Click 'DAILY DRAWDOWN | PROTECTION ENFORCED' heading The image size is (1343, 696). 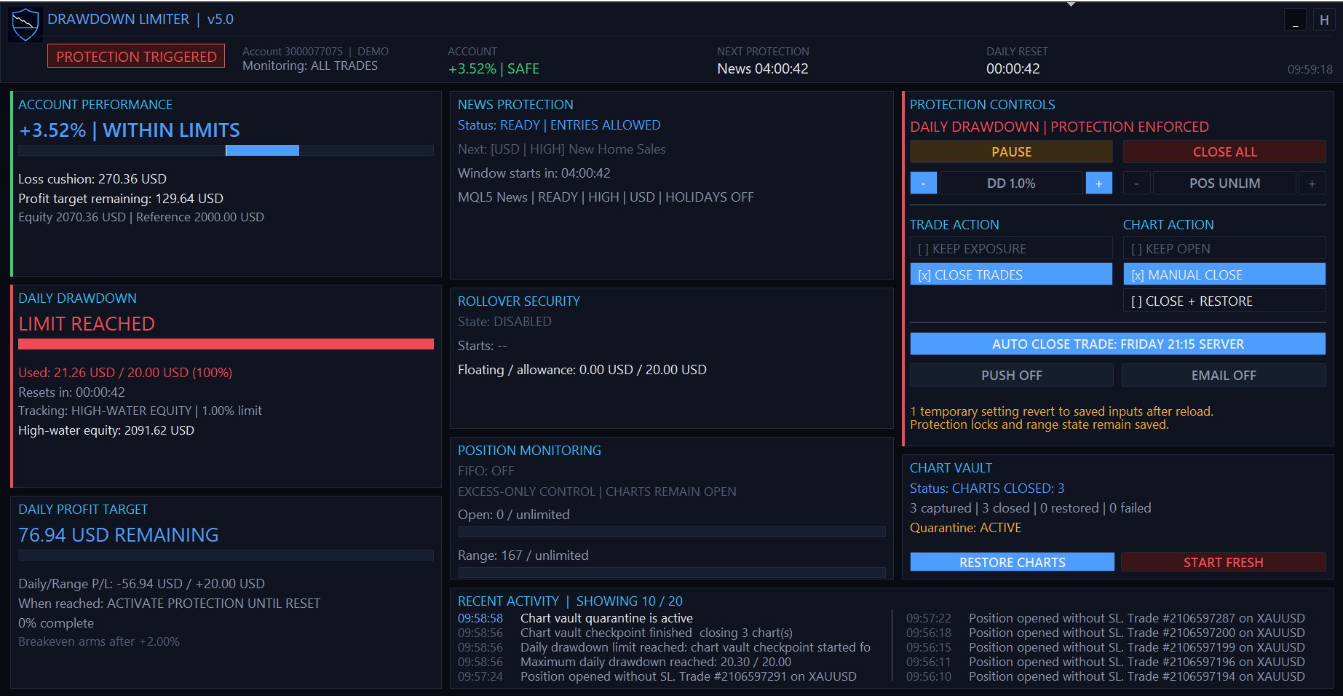(x=1059, y=127)
